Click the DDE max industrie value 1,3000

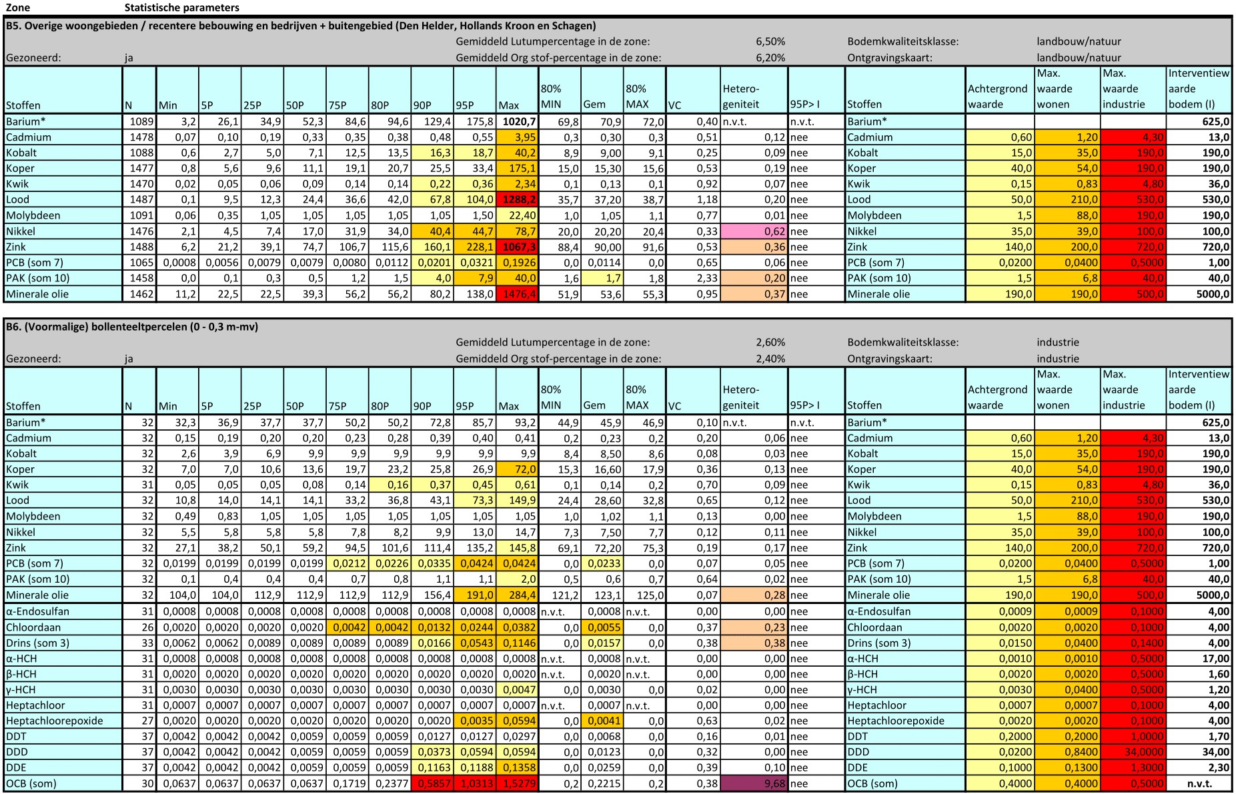(x=1133, y=767)
